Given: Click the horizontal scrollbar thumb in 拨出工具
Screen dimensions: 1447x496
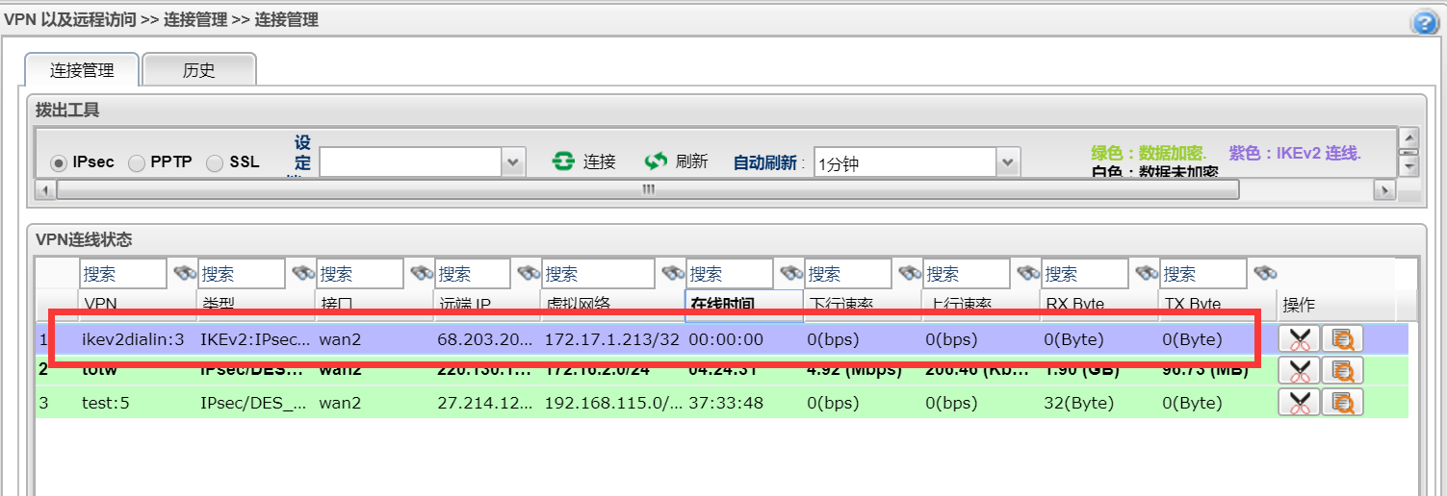Looking at the screenshot, I should point(648,189).
